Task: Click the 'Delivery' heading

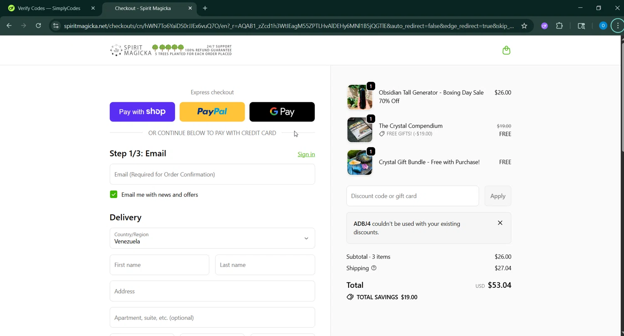Action: (126, 217)
